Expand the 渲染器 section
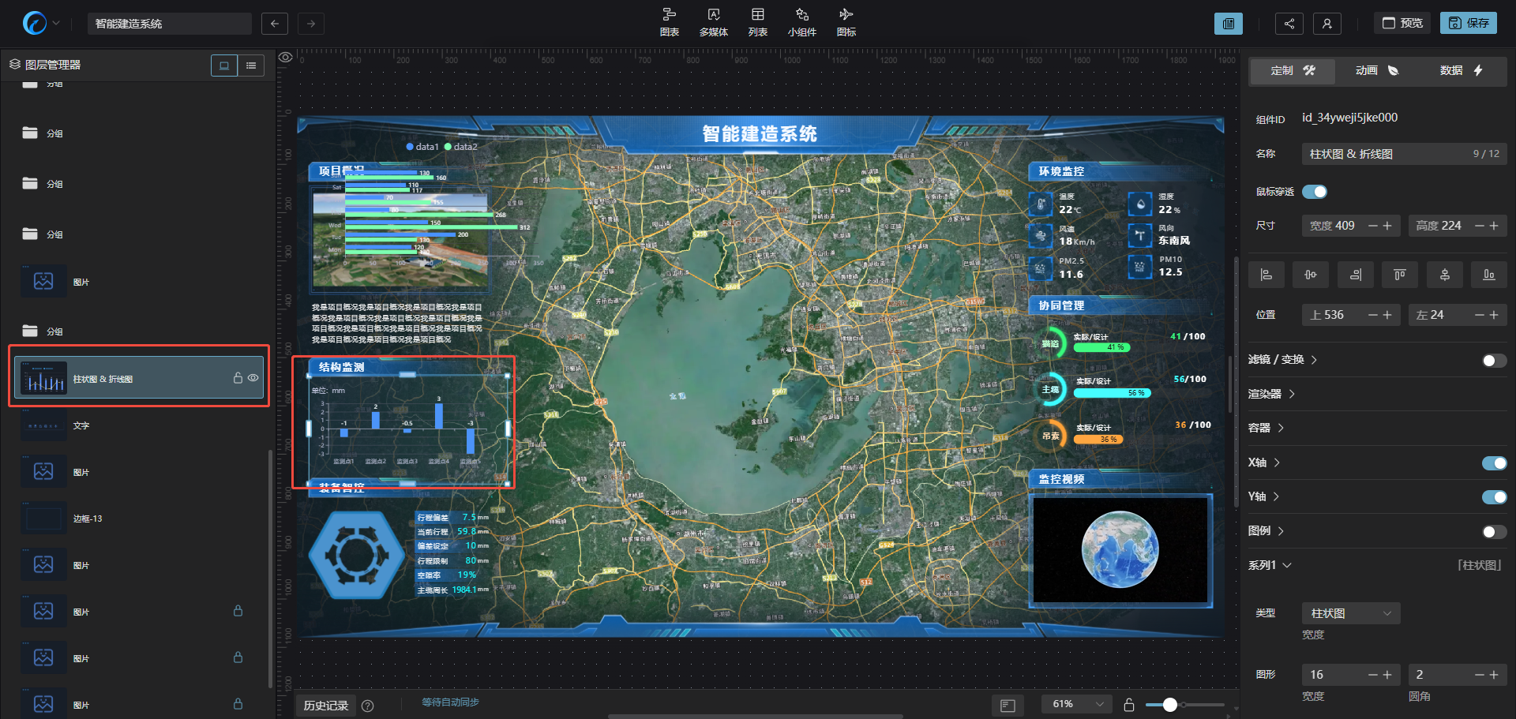 (1271, 394)
